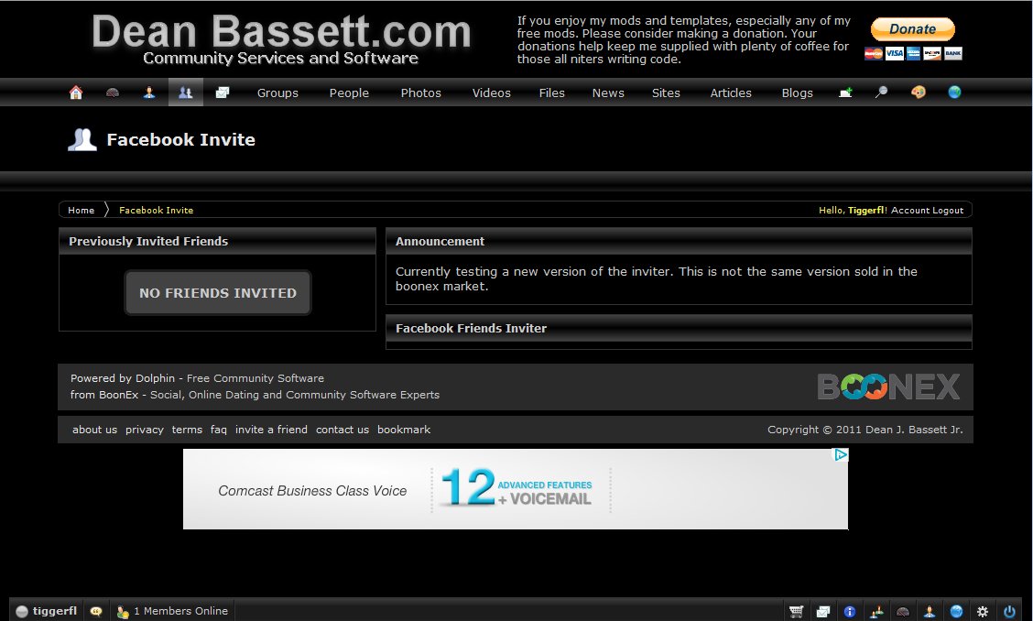Click the Dean Bassett.com site logo
The height and width of the screenshot is (621, 1033).
coord(281,39)
